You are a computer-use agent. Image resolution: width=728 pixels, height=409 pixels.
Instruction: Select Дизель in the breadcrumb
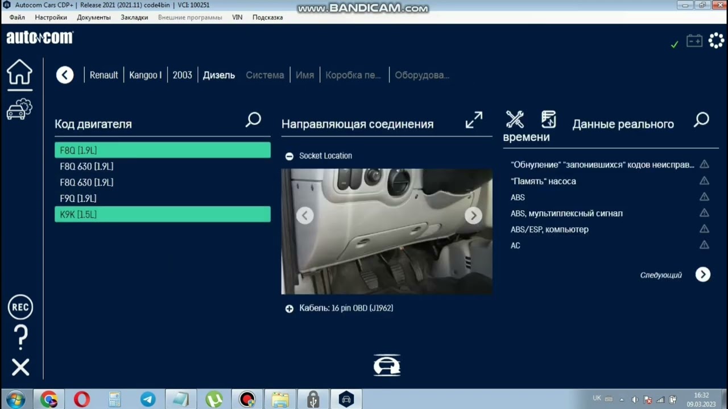pos(219,75)
